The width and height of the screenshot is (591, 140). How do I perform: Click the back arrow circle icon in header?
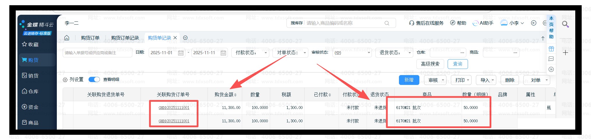534,23
